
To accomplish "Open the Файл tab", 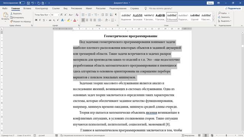I will click(x=5, y=8).
